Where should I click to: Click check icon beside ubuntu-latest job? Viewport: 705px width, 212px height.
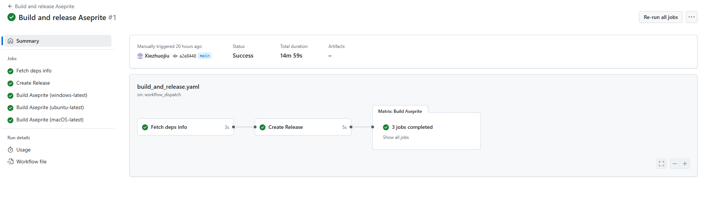click(10, 108)
